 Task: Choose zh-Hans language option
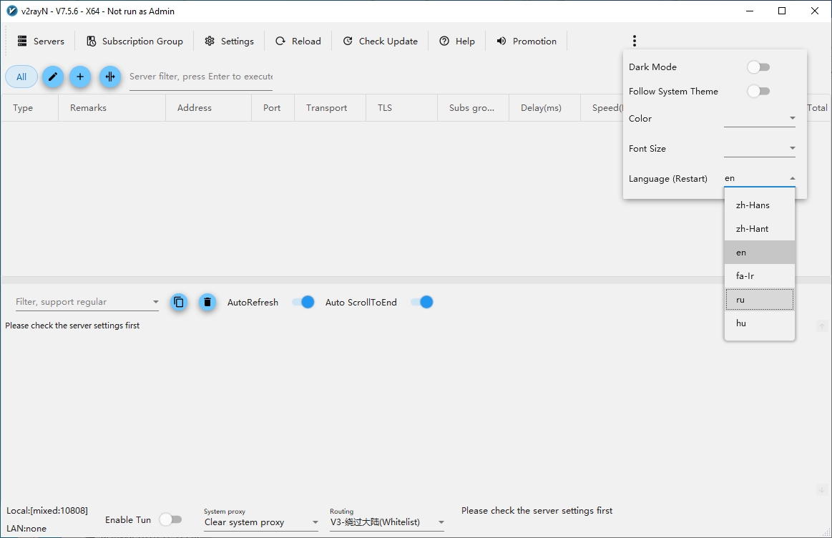pos(760,205)
